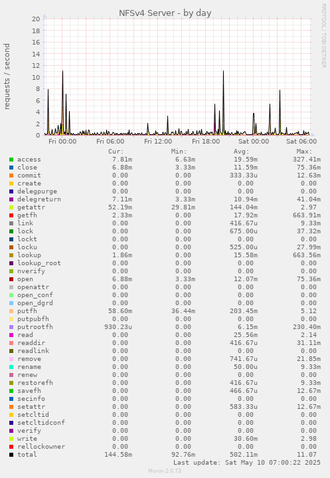Click the pink swatch beside remove

(x=11, y=359)
